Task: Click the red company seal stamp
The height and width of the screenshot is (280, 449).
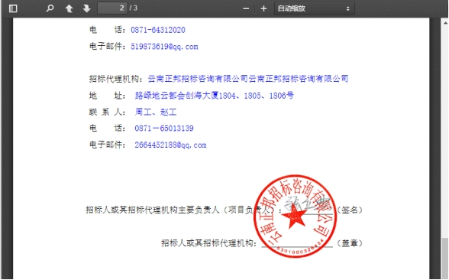Action: pyautogui.click(x=296, y=216)
